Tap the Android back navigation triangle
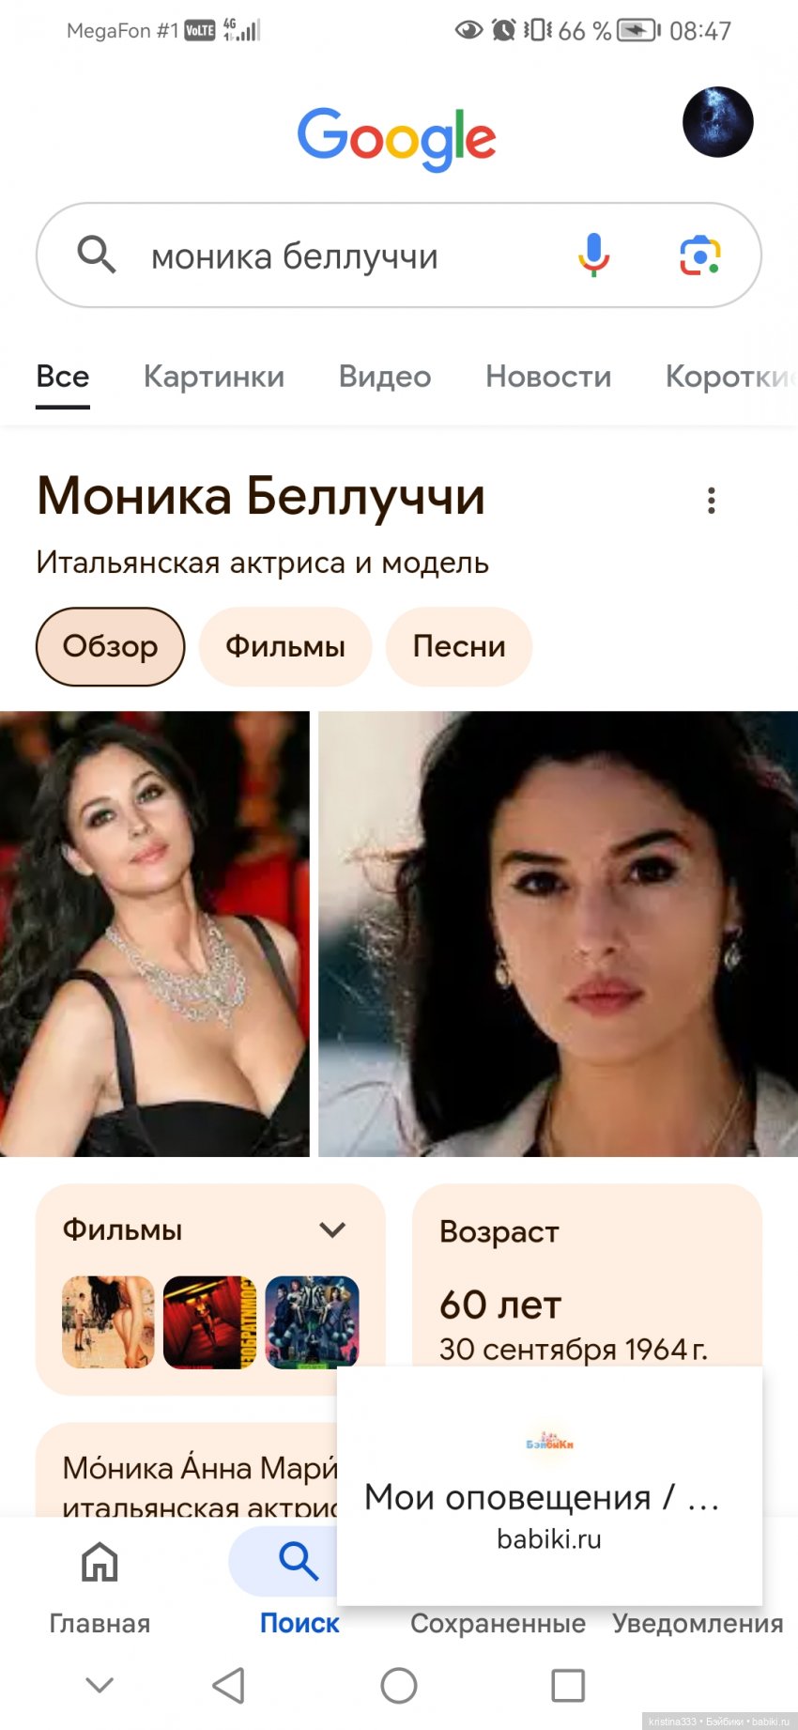The image size is (798, 1730). coord(229,1685)
